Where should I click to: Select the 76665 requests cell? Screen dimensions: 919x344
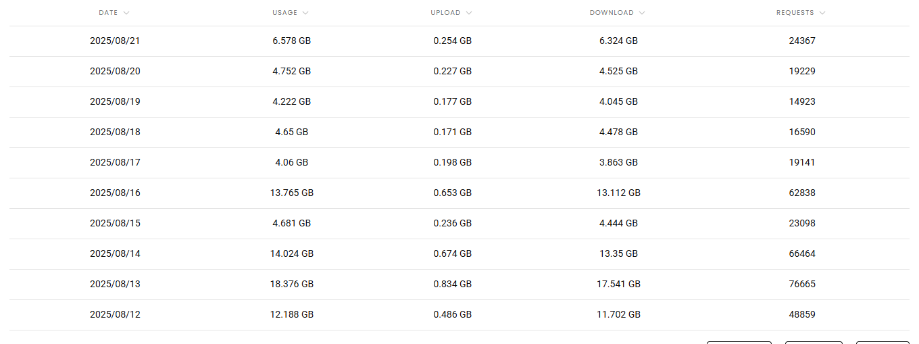coord(802,284)
